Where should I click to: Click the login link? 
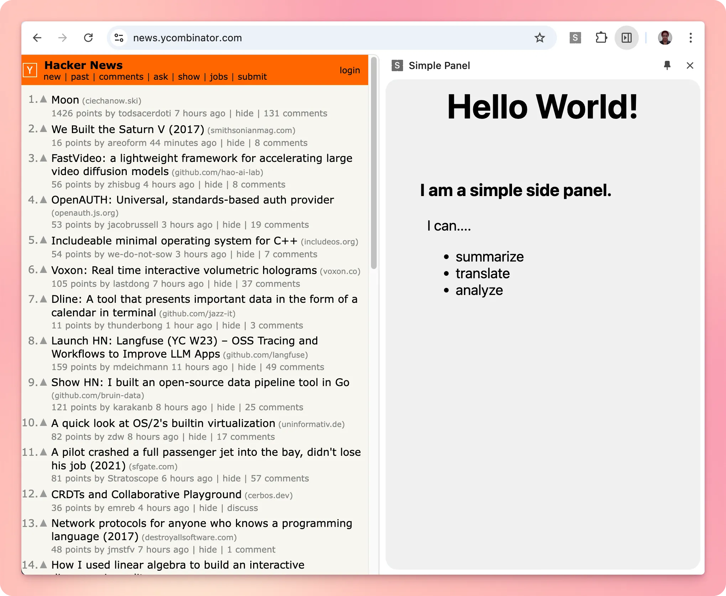349,70
